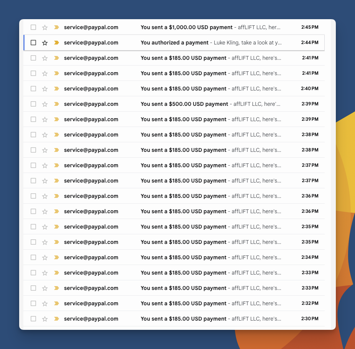Star the $1,000.00 USD payment email
This screenshot has width=355, height=349.
[x=45, y=27]
